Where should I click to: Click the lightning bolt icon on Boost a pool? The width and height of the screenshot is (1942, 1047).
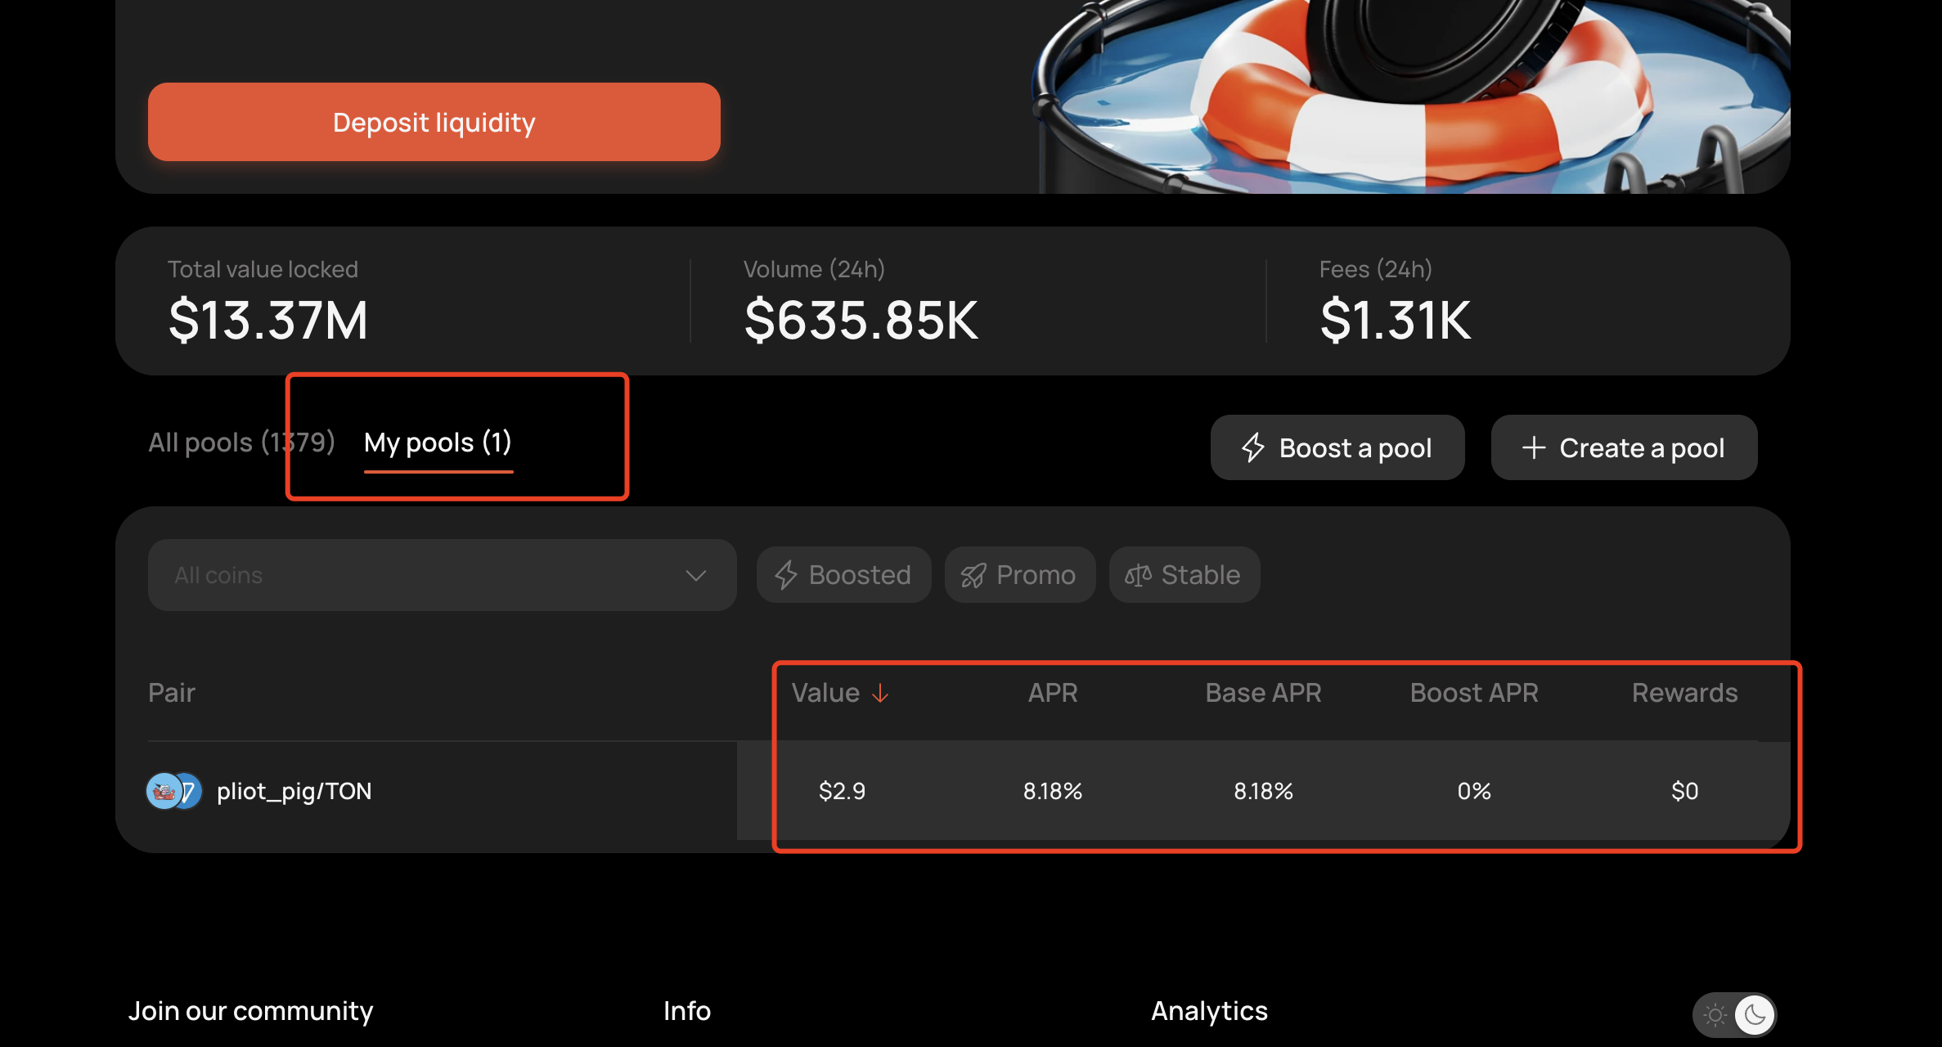click(x=1253, y=447)
